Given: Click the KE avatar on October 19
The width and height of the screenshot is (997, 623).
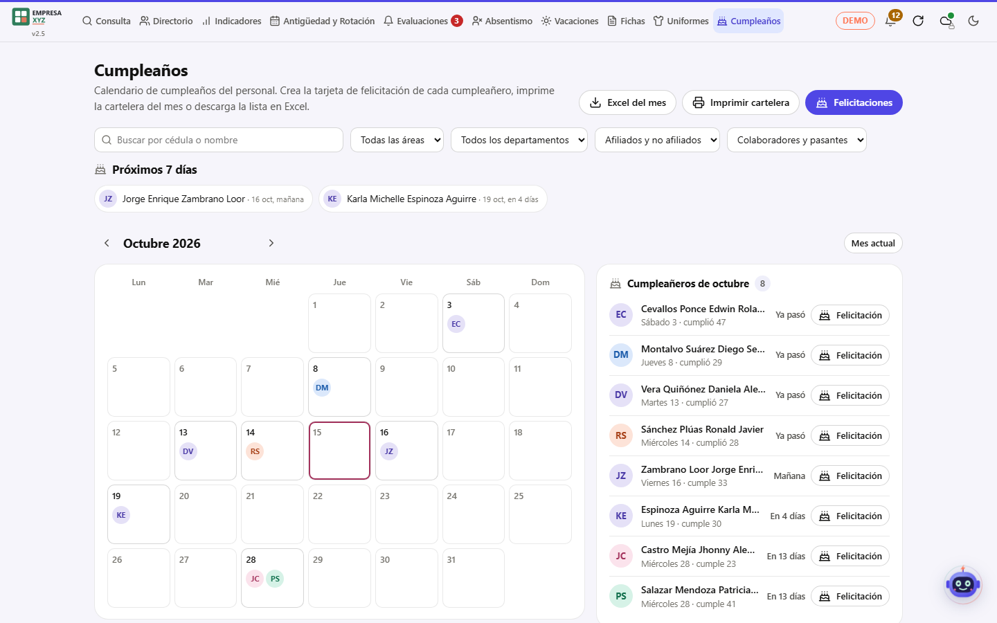Looking at the screenshot, I should pyautogui.click(x=121, y=515).
